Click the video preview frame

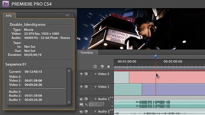(x=141, y=29)
